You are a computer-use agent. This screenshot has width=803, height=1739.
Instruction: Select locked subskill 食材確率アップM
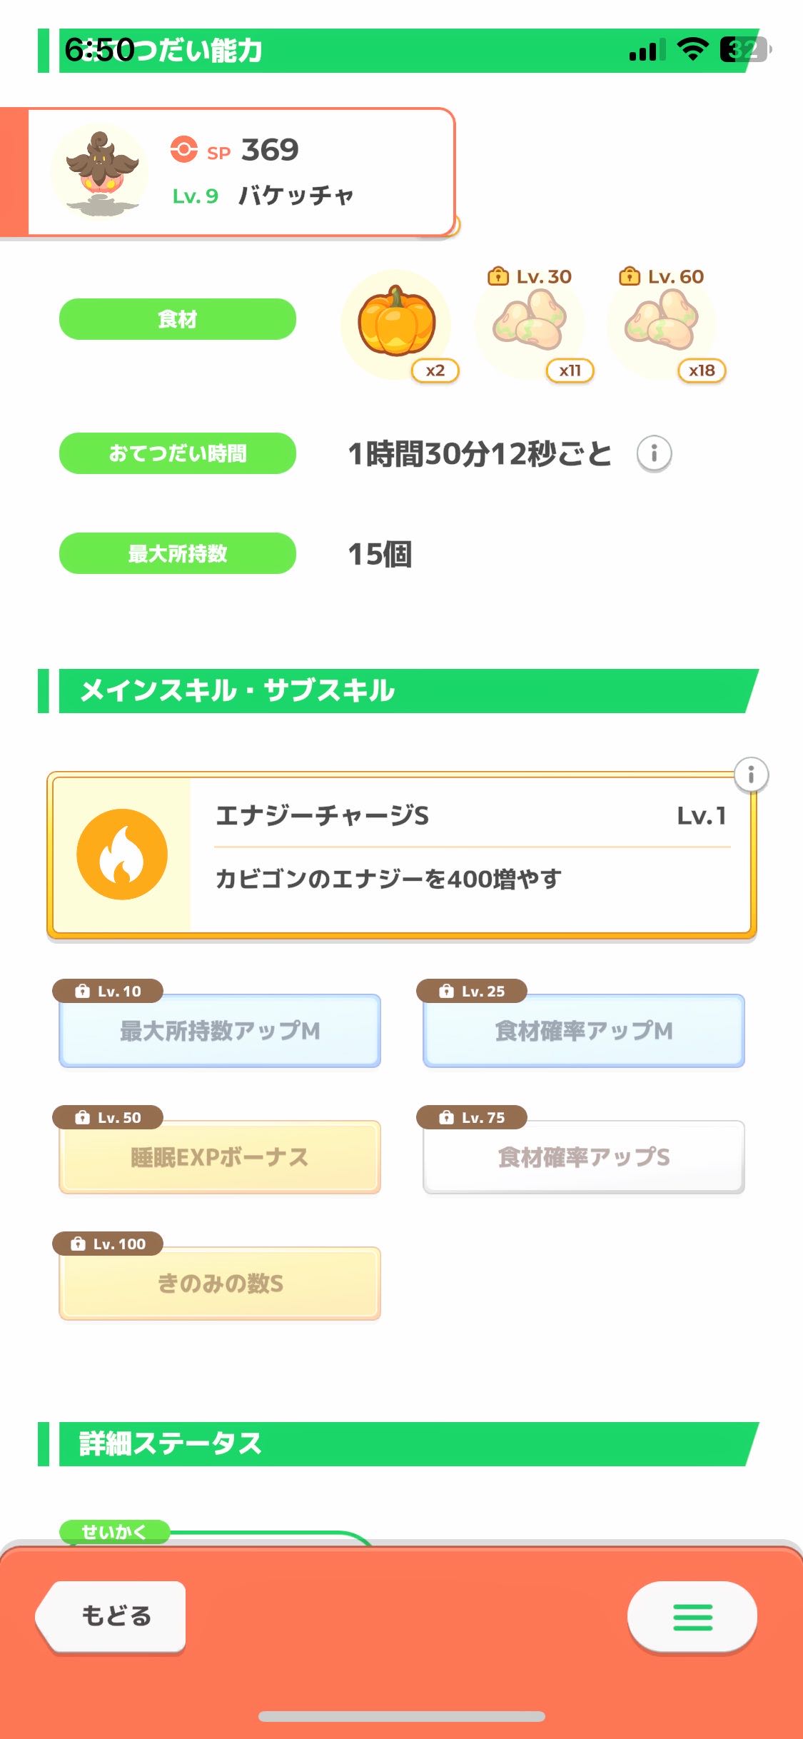click(x=584, y=1031)
